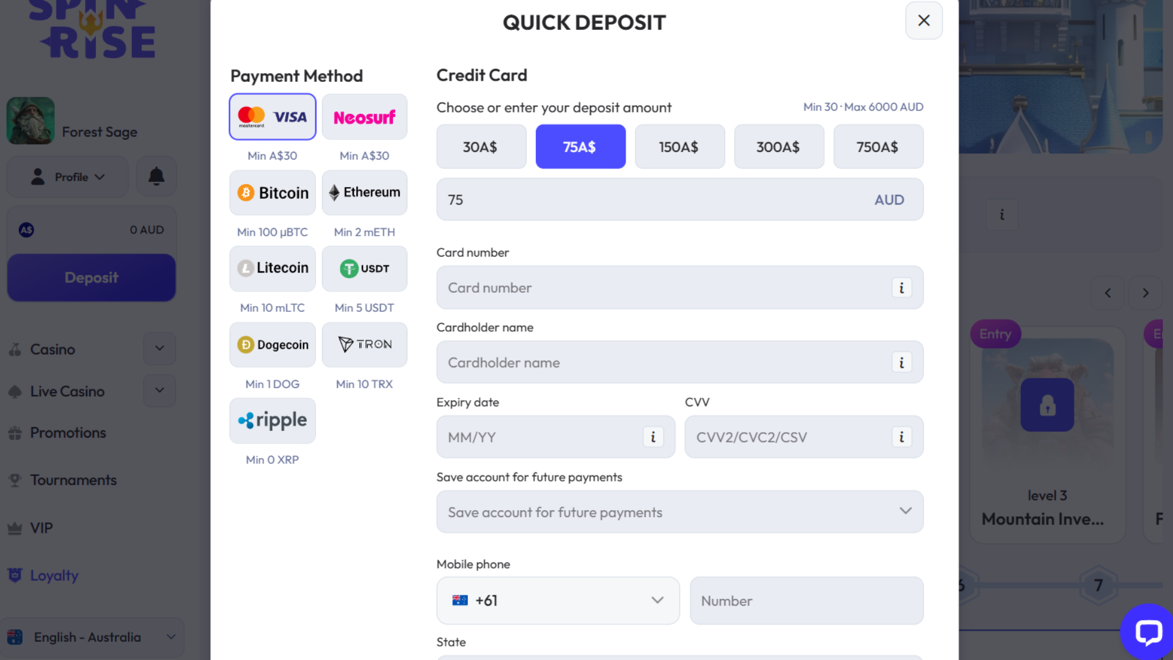Select the ripple payment method
This screenshot has width=1173, height=660.
point(272,421)
